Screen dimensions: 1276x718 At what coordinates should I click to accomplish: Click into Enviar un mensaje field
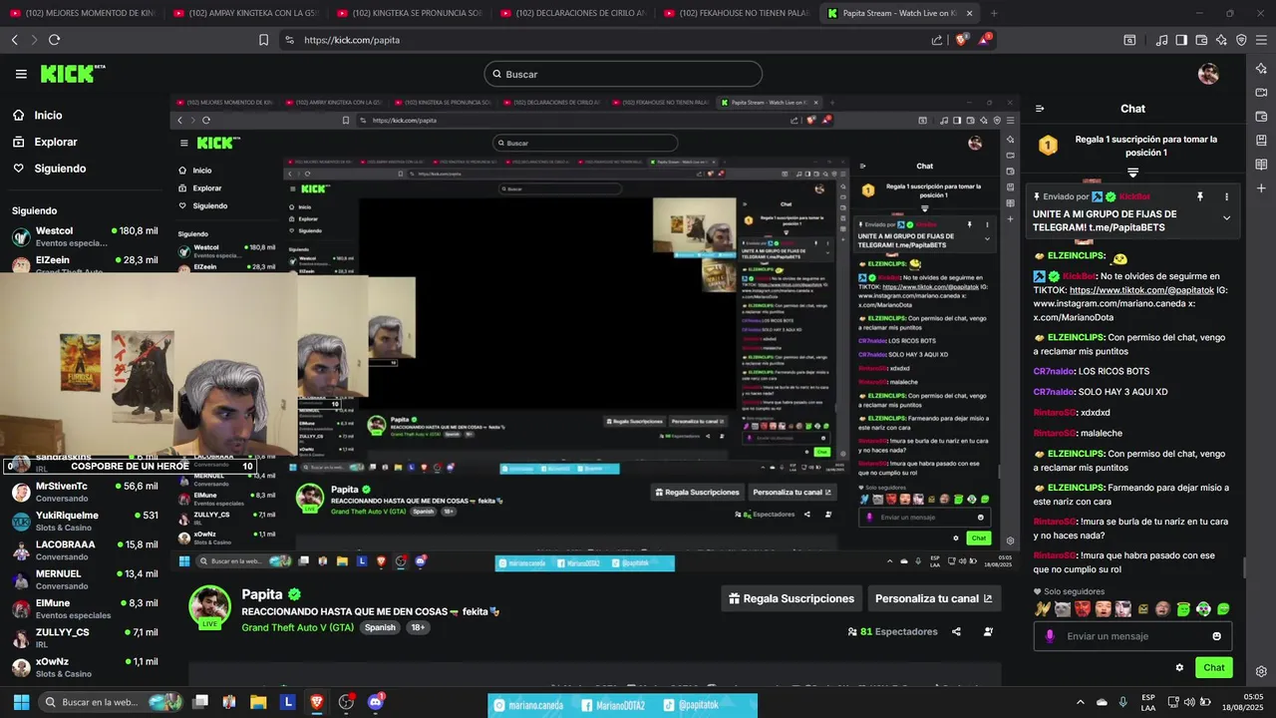(x=1132, y=636)
